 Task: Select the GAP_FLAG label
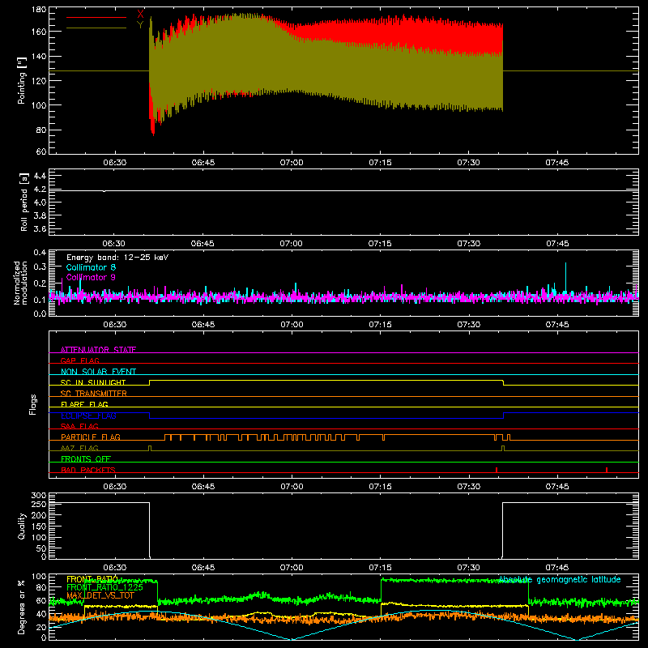(79, 360)
